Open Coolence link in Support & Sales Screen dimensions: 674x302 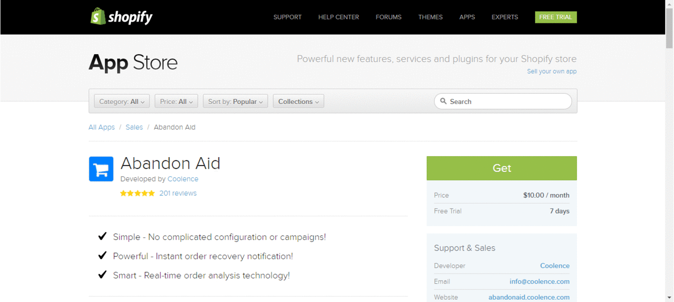click(555, 266)
